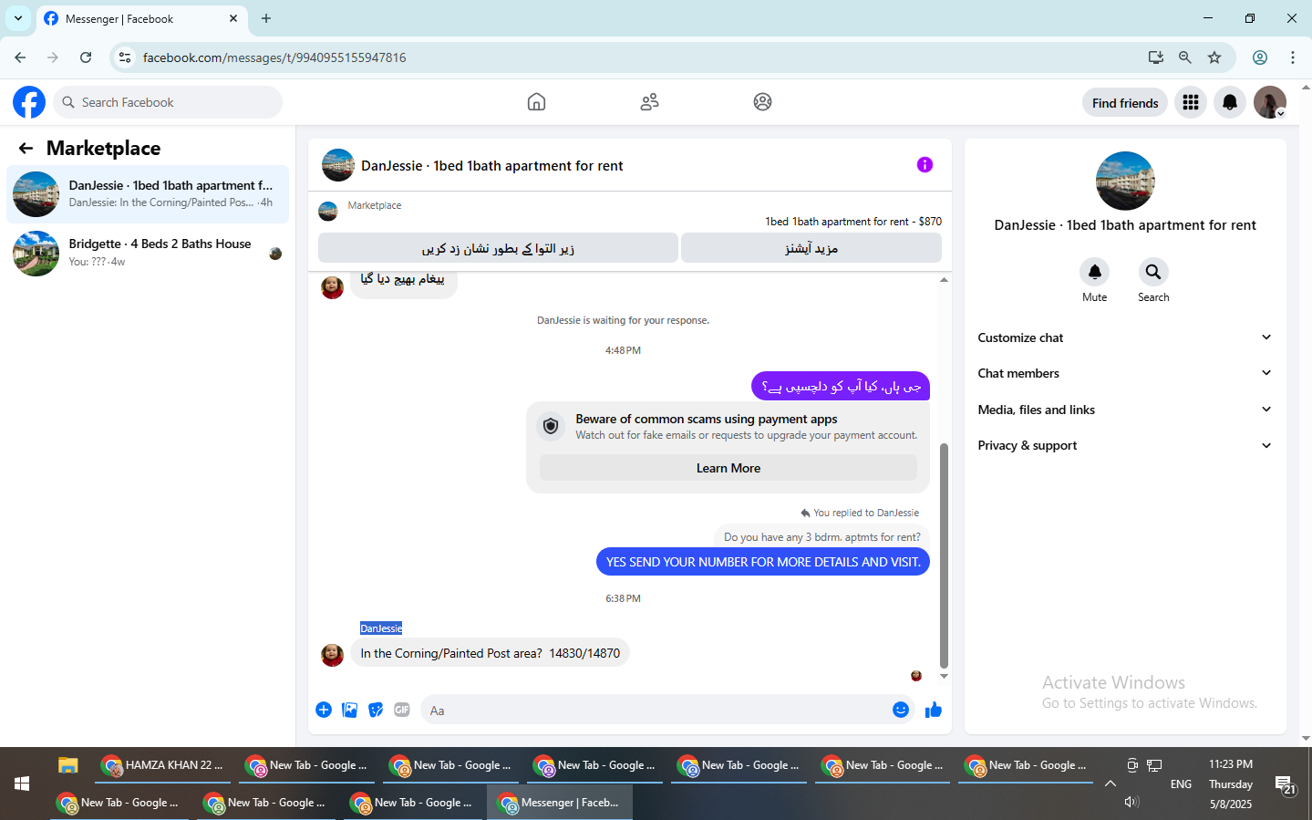This screenshot has width=1312, height=820.
Task: Click the 'YES SEND YOUR NUMBER' message bubble
Action: [x=763, y=562]
